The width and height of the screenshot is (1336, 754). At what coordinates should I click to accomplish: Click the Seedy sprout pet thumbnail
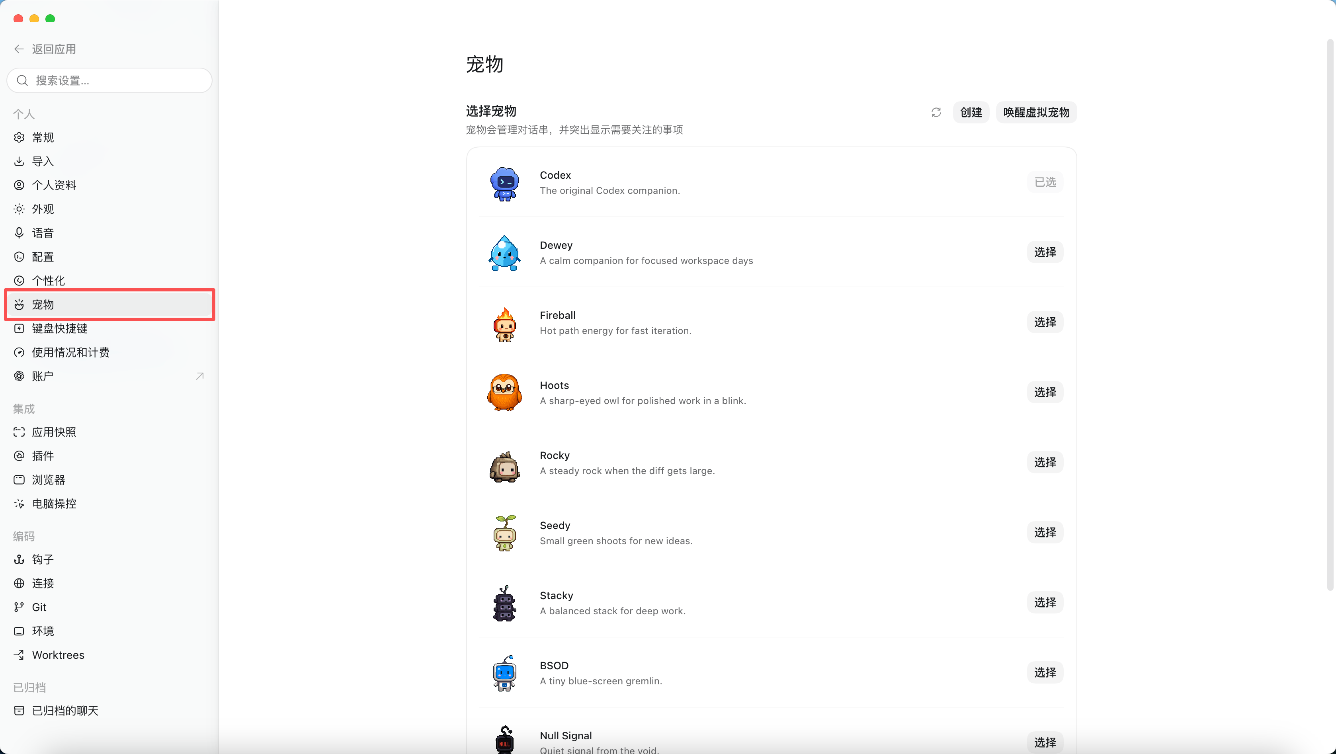504,533
